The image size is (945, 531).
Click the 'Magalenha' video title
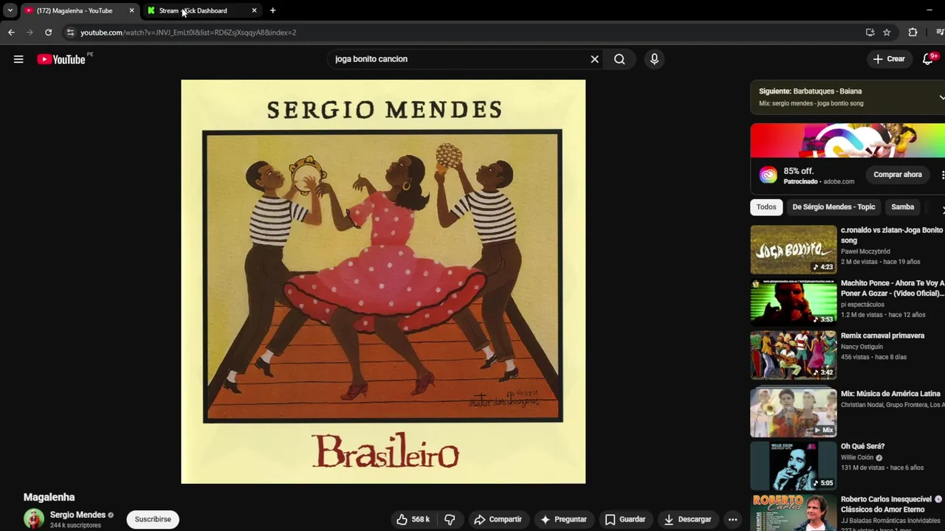tap(49, 497)
